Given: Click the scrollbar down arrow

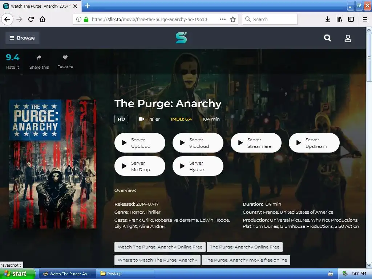Looking at the screenshot, I should click(369, 265).
